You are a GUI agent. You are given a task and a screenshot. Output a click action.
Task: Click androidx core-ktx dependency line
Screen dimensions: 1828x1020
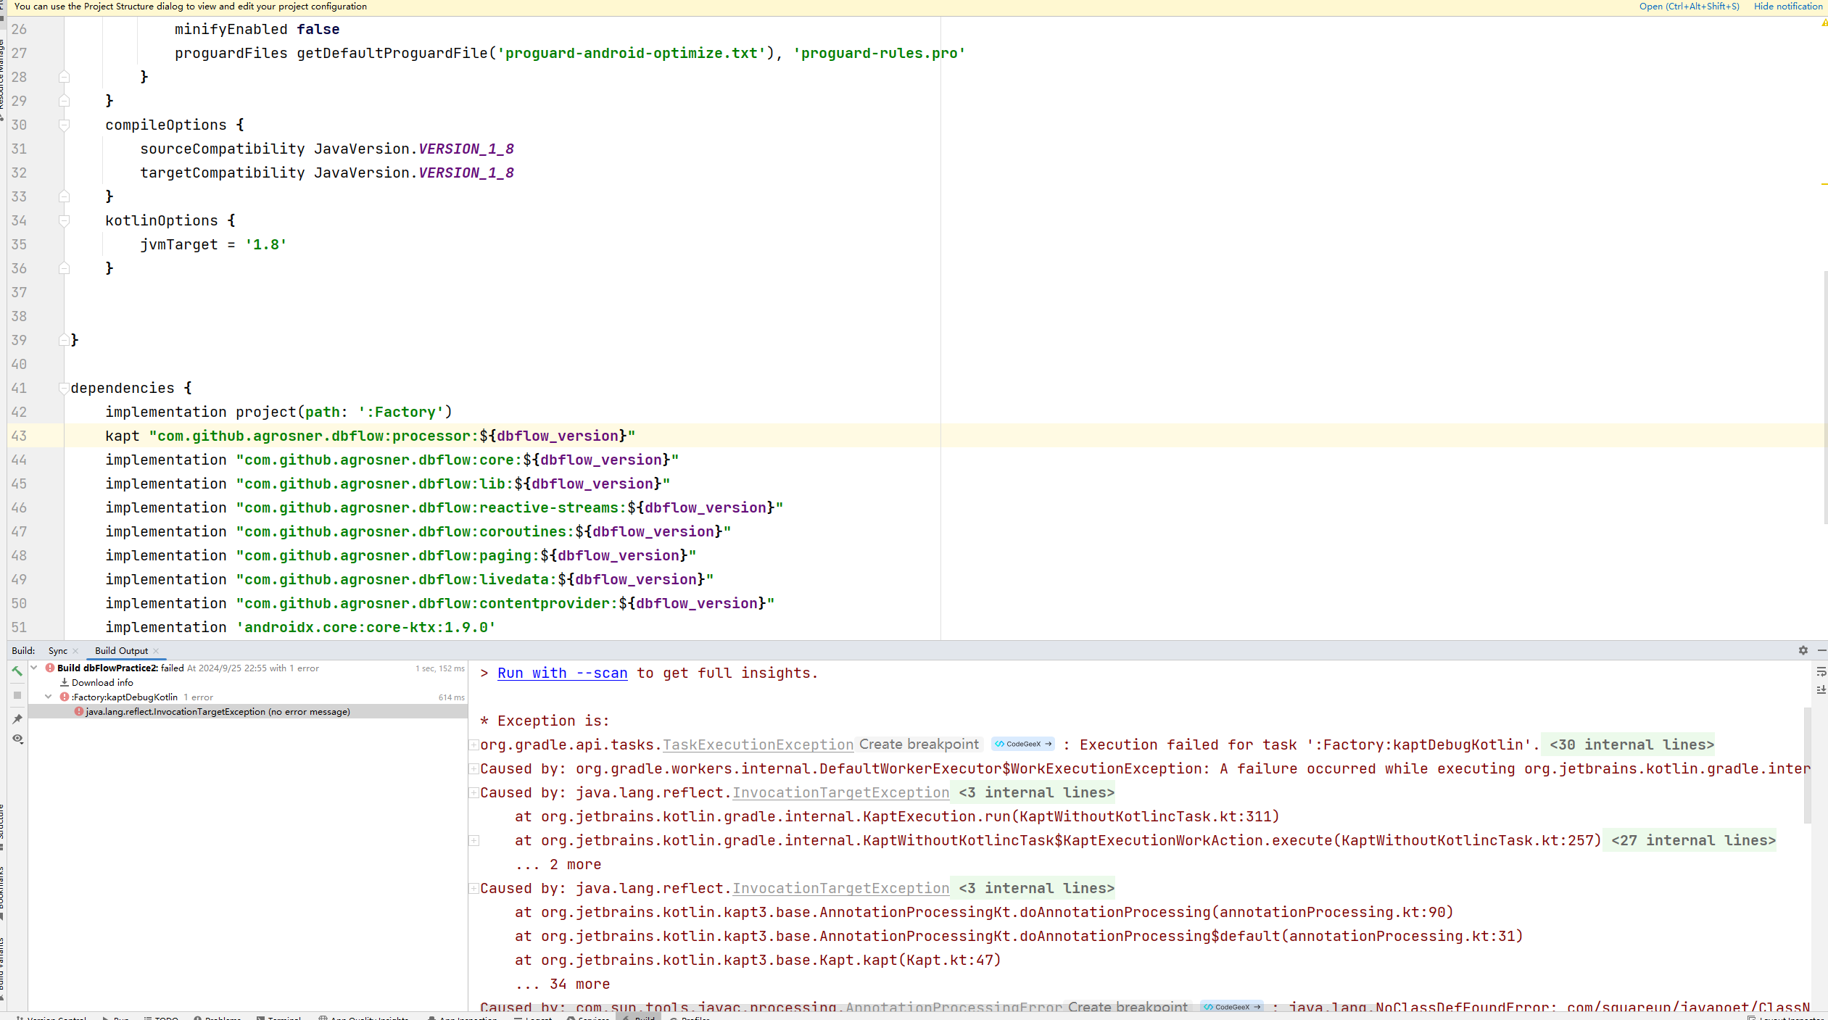300,627
